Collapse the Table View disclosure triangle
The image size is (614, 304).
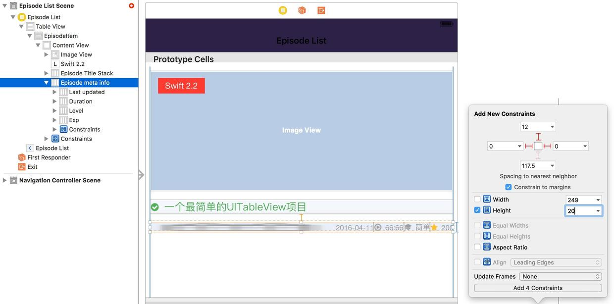coord(21,27)
